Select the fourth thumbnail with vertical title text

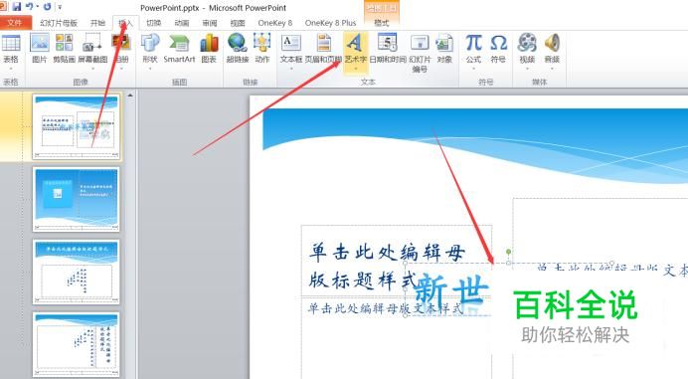[77, 344]
